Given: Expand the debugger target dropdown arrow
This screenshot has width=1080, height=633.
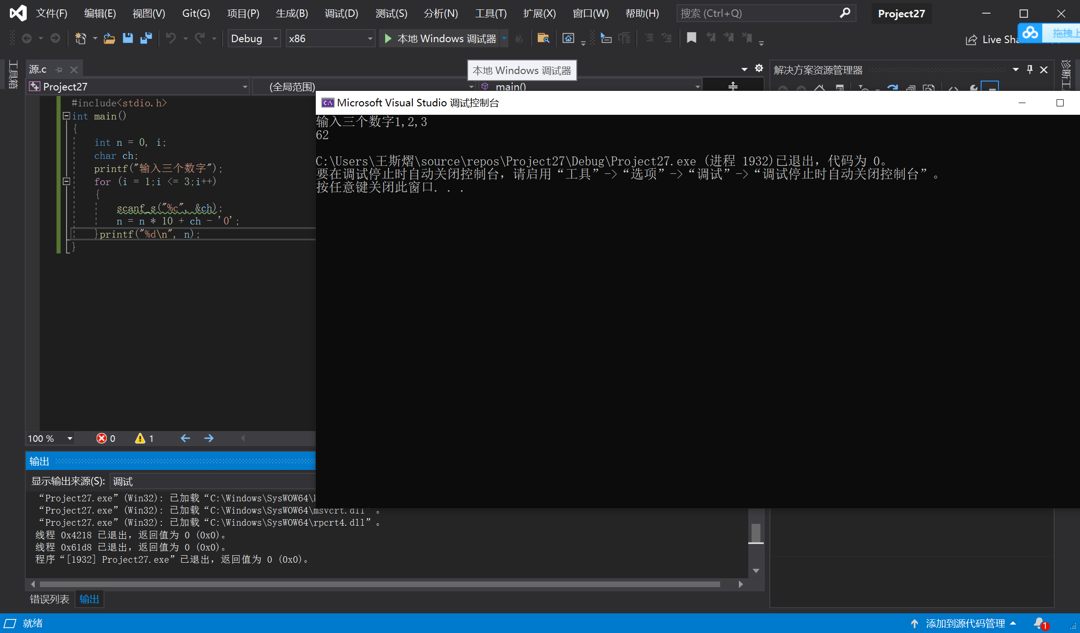Looking at the screenshot, I should point(504,38).
